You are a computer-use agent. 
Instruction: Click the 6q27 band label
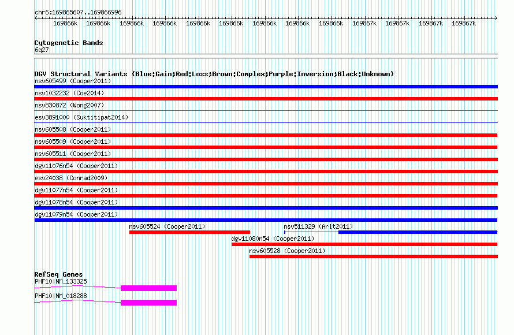[42, 50]
